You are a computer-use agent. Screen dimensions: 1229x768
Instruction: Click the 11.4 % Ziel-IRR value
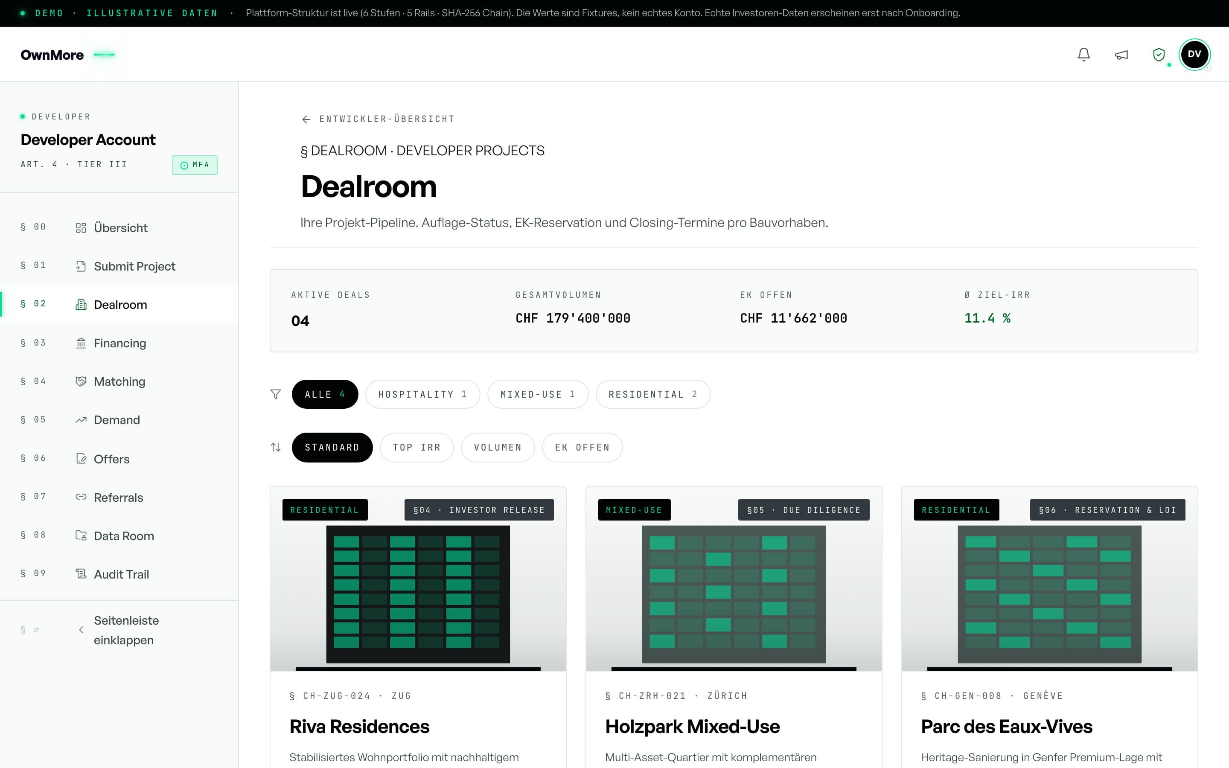coord(987,318)
